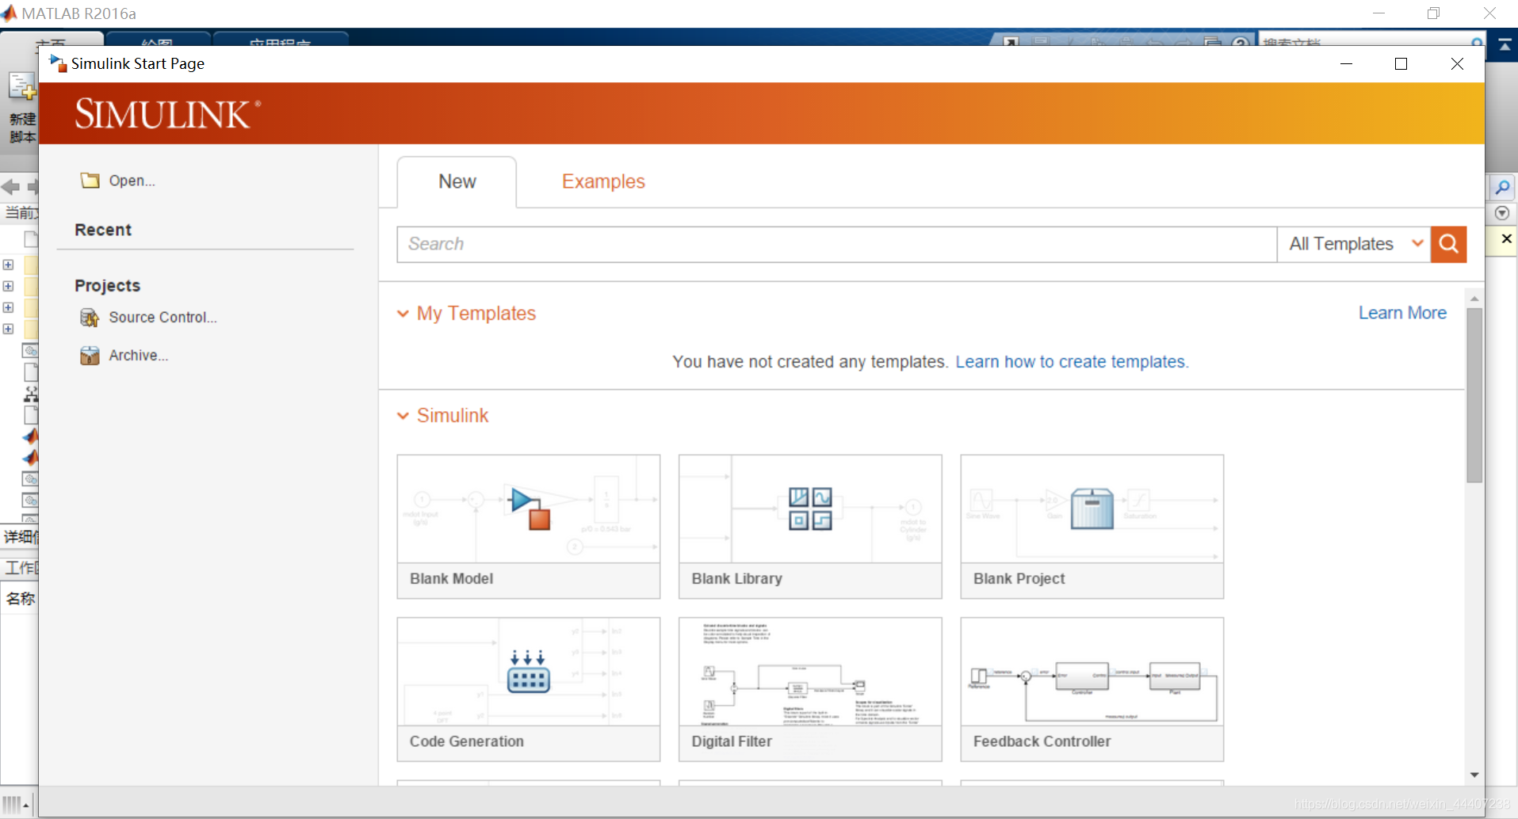Click the scrollbar up arrow in templates list

(x=1474, y=299)
